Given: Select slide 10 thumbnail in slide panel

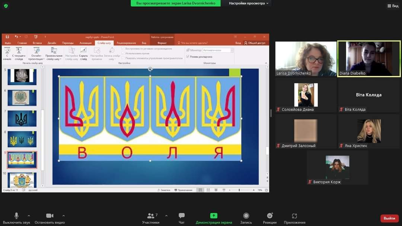Looking at the screenshot, I should tap(22, 180).
